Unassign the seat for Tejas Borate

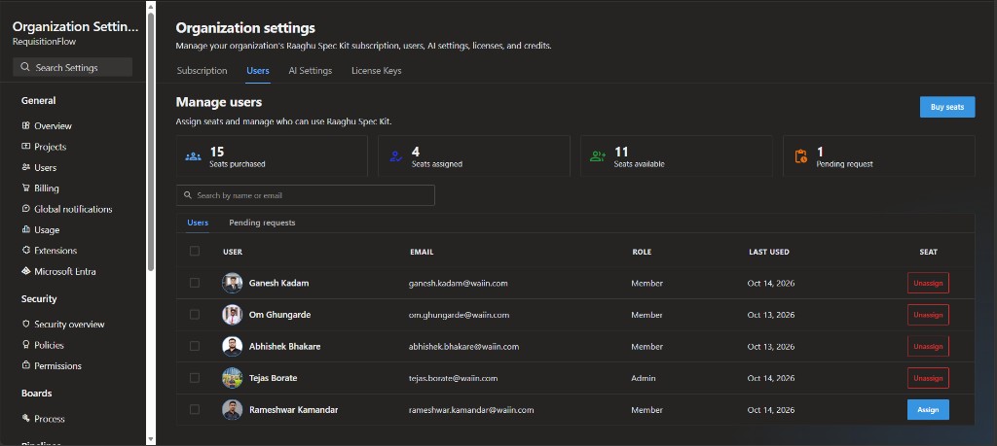tap(928, 378)
